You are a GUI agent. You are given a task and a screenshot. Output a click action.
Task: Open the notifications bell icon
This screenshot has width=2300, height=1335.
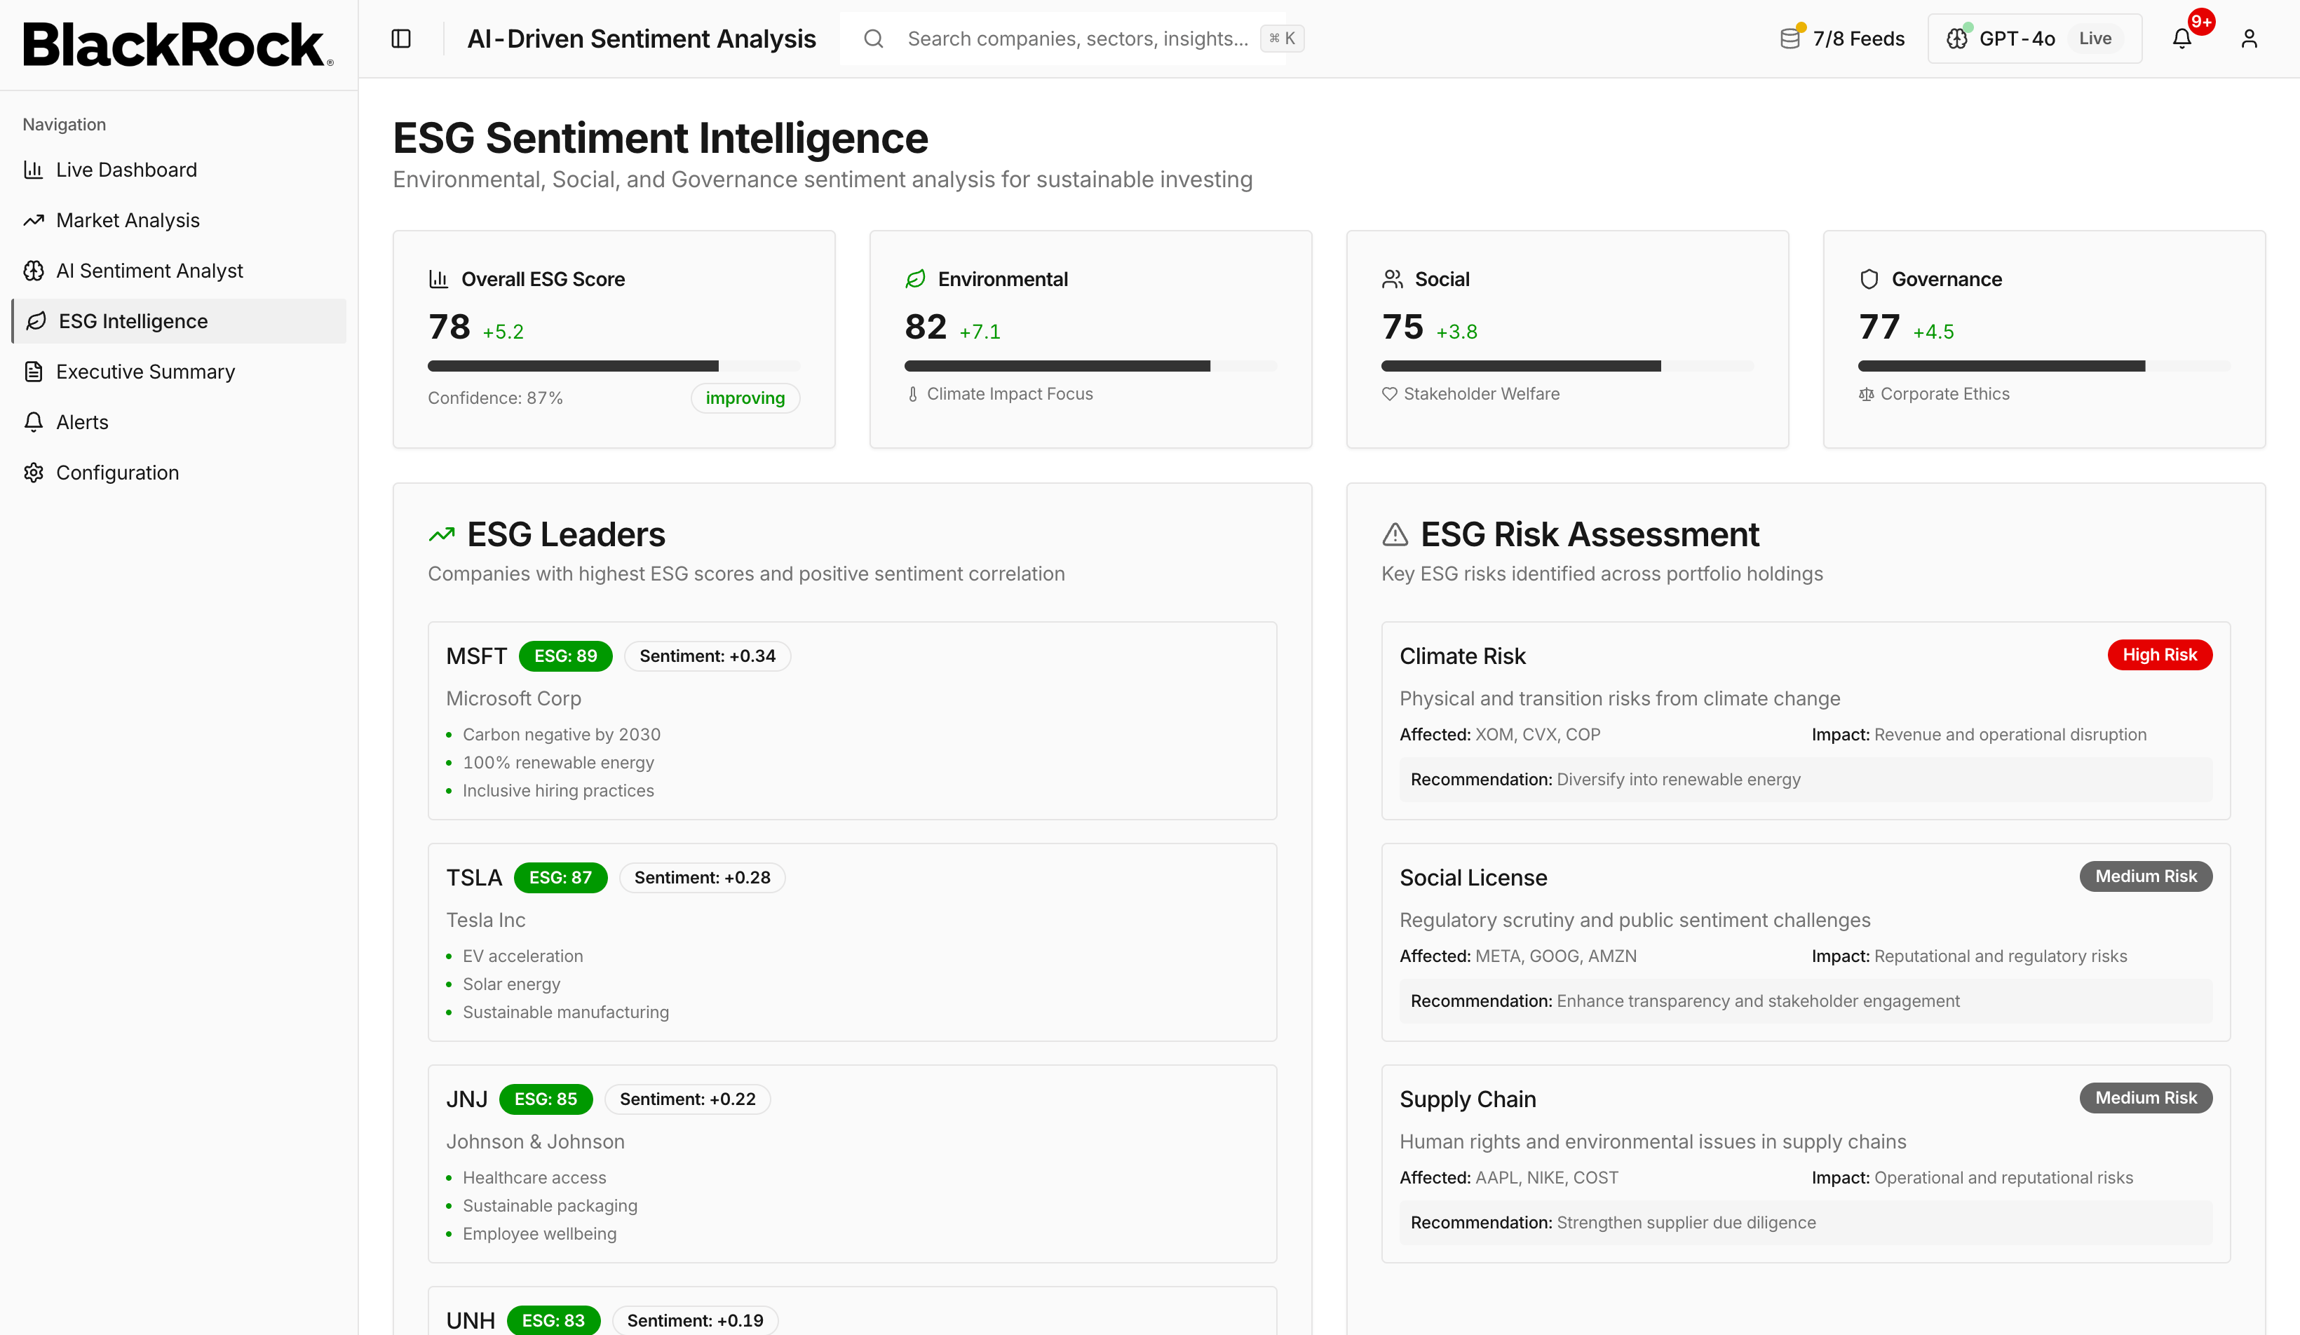[2181, 39]
